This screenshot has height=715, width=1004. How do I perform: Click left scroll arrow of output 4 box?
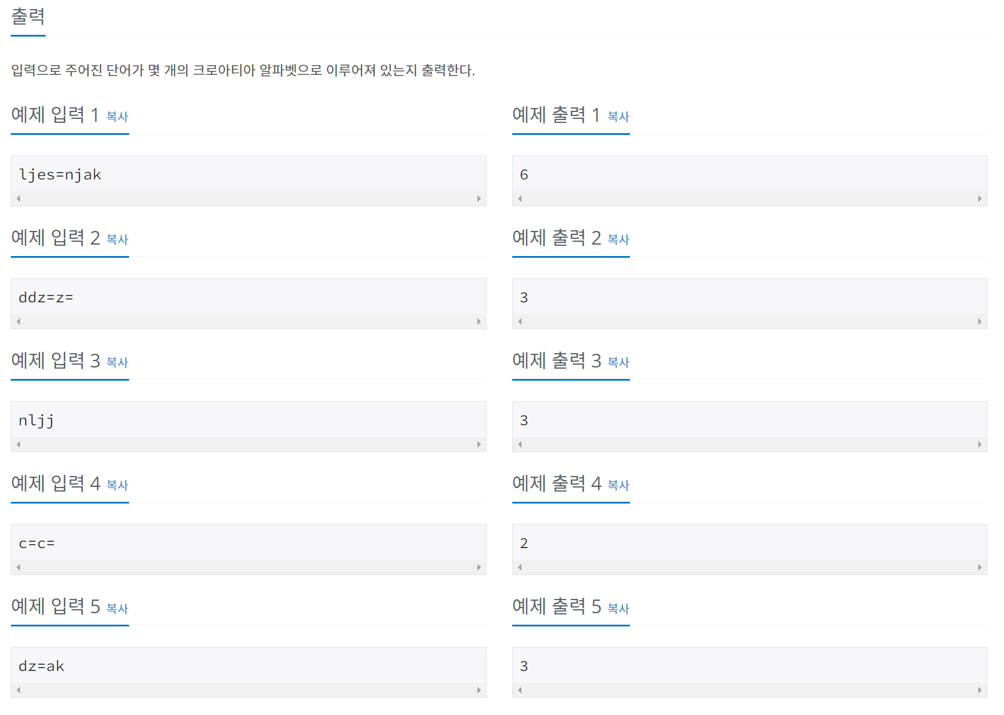520,568
